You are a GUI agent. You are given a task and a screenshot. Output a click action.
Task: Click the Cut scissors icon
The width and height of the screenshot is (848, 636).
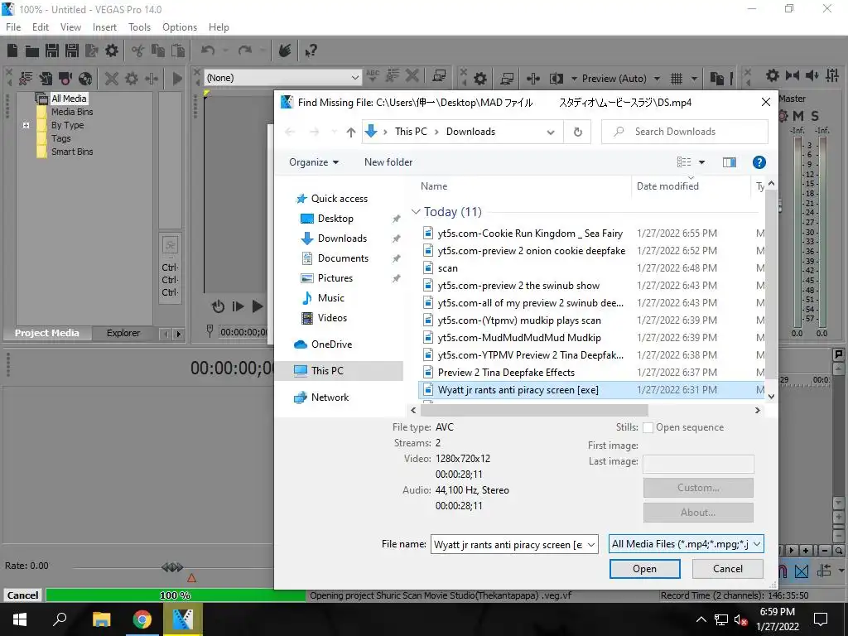pos(138,51)
